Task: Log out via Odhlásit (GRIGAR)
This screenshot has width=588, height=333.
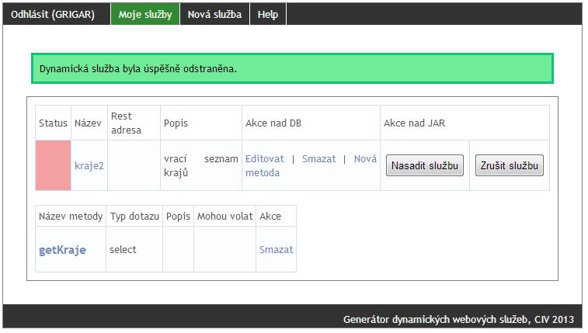Action: click(x=53, y=14)
